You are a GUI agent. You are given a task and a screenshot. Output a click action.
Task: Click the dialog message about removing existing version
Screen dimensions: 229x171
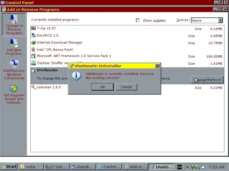pyautogui.click(x=119, y=76)
